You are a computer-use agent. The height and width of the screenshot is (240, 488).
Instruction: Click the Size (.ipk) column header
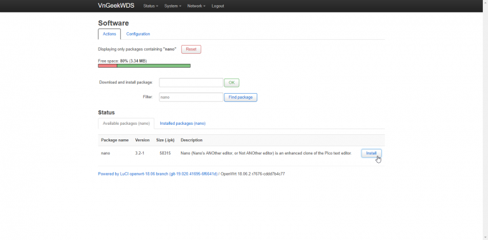pos(165,140)
